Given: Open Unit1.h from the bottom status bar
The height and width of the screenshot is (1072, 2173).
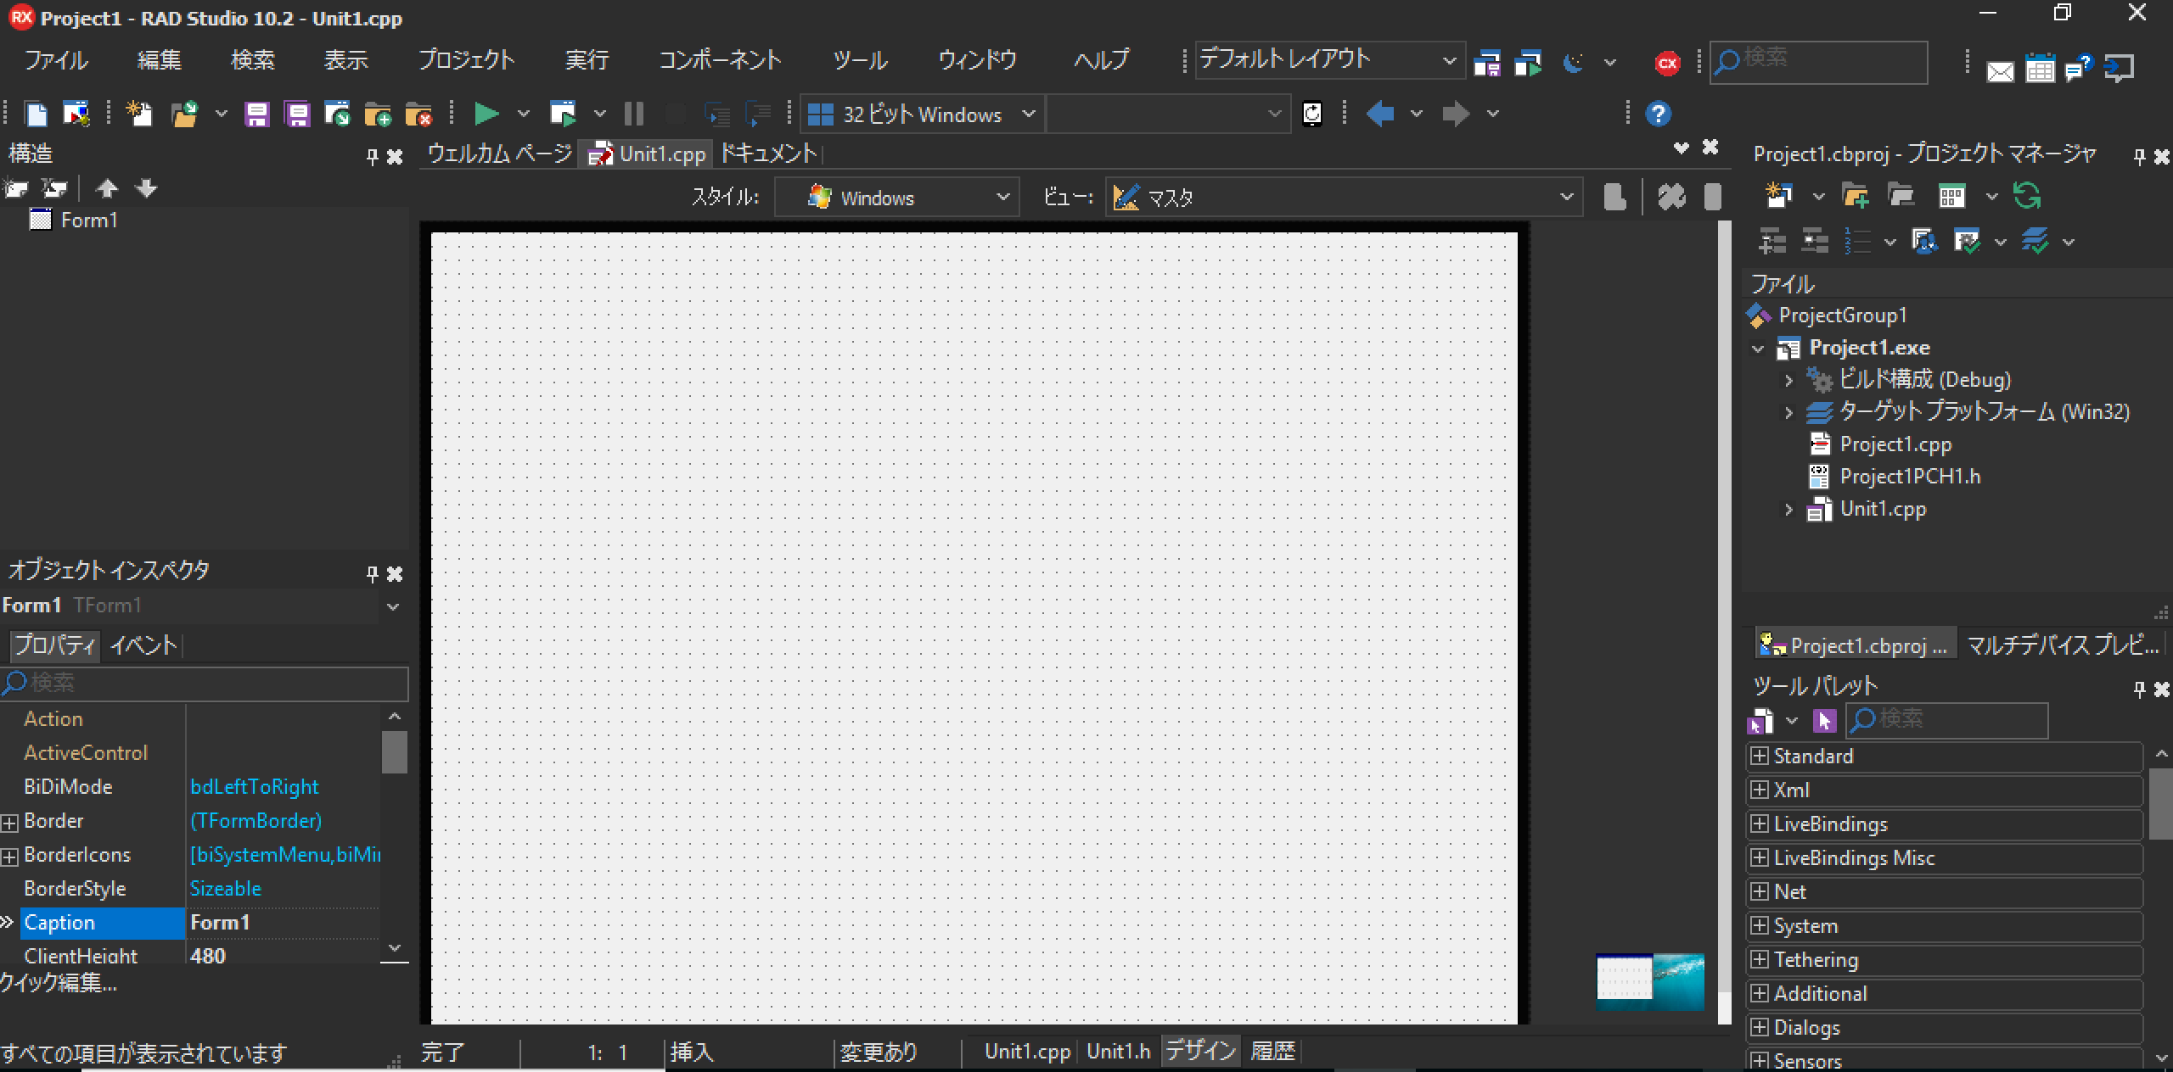Looking at the screenshot, I should point(1117,1051).
